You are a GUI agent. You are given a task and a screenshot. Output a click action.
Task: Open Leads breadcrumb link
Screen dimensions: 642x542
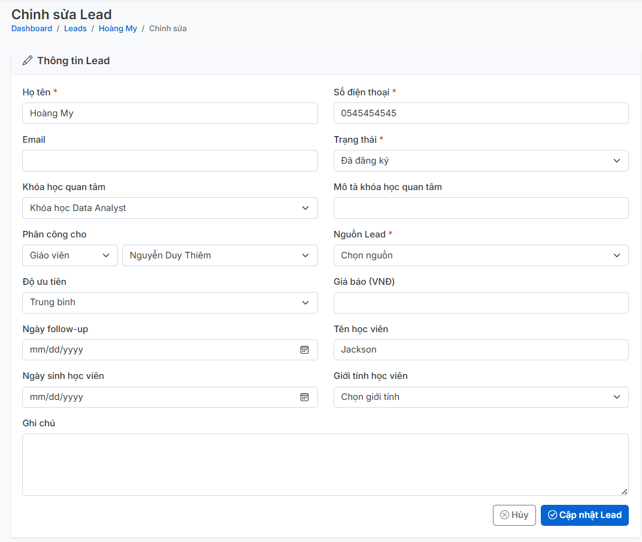pyautogui.click(x=75, y=28)
